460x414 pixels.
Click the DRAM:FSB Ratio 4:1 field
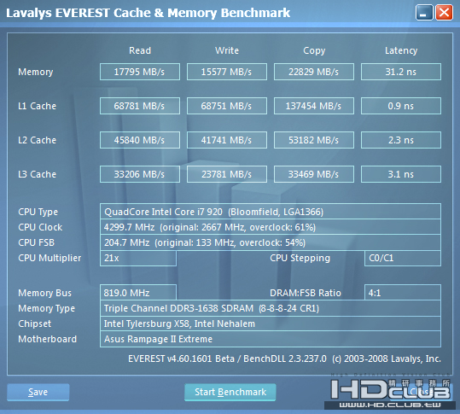tap(403, 293)
